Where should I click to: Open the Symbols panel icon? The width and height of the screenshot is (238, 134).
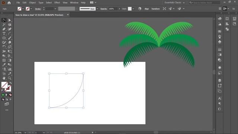[220, 42]
